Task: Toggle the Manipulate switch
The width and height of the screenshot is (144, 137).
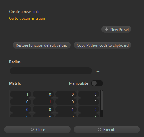Action: [x=97, y=83]
